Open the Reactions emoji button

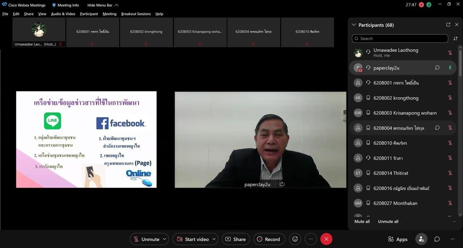point(295,239)
